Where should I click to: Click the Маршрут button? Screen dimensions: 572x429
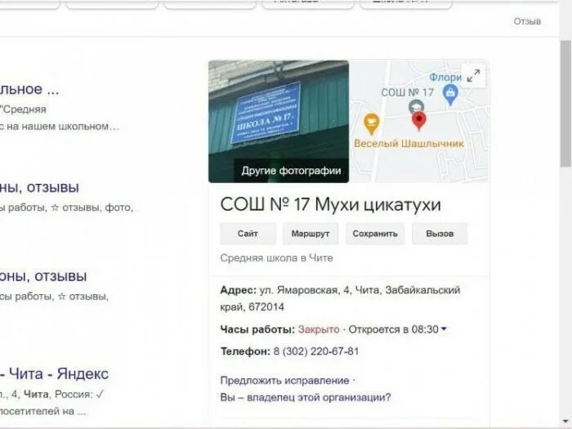(310, 234)
